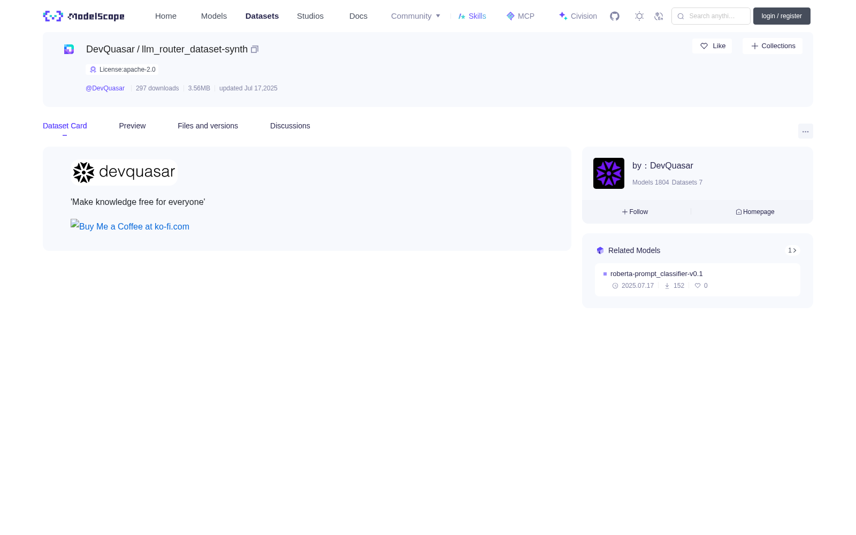Open the Docs menu item
856x535 pixels.
pos(358,16)
